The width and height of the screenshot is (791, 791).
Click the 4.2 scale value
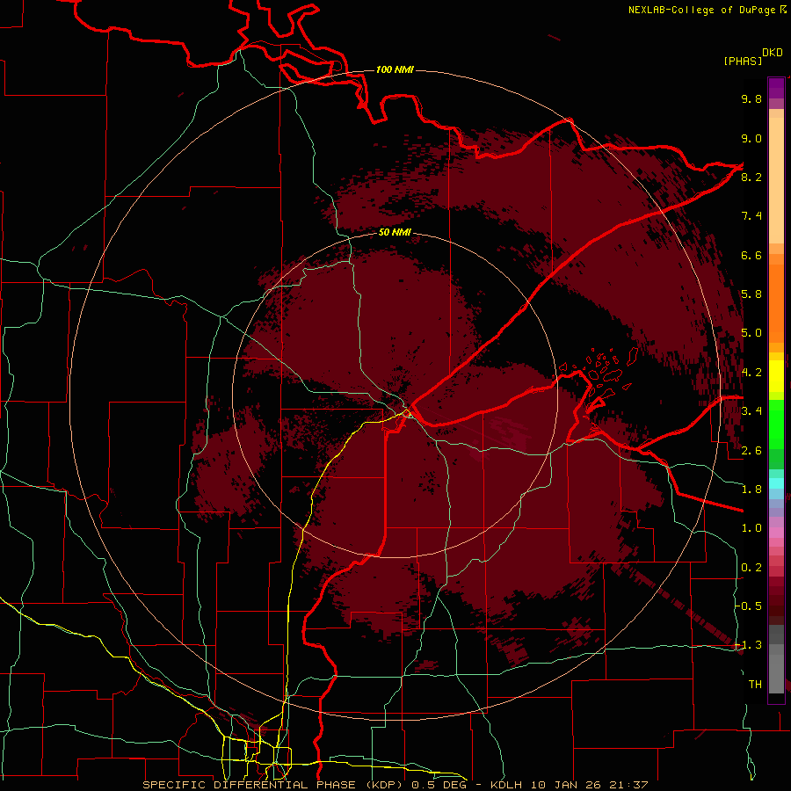751,373
